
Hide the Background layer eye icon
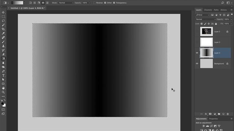197,64
